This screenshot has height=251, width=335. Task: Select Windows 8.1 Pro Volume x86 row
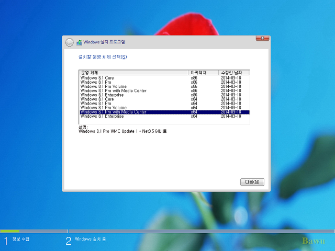(164, 86)
